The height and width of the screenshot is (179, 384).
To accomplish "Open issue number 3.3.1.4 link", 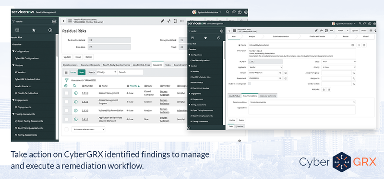I will point(85,93).
